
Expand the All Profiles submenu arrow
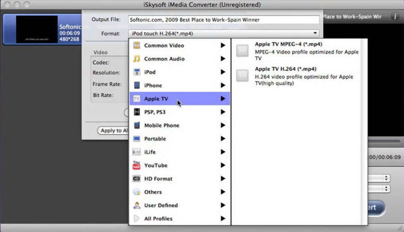point(223,219)
